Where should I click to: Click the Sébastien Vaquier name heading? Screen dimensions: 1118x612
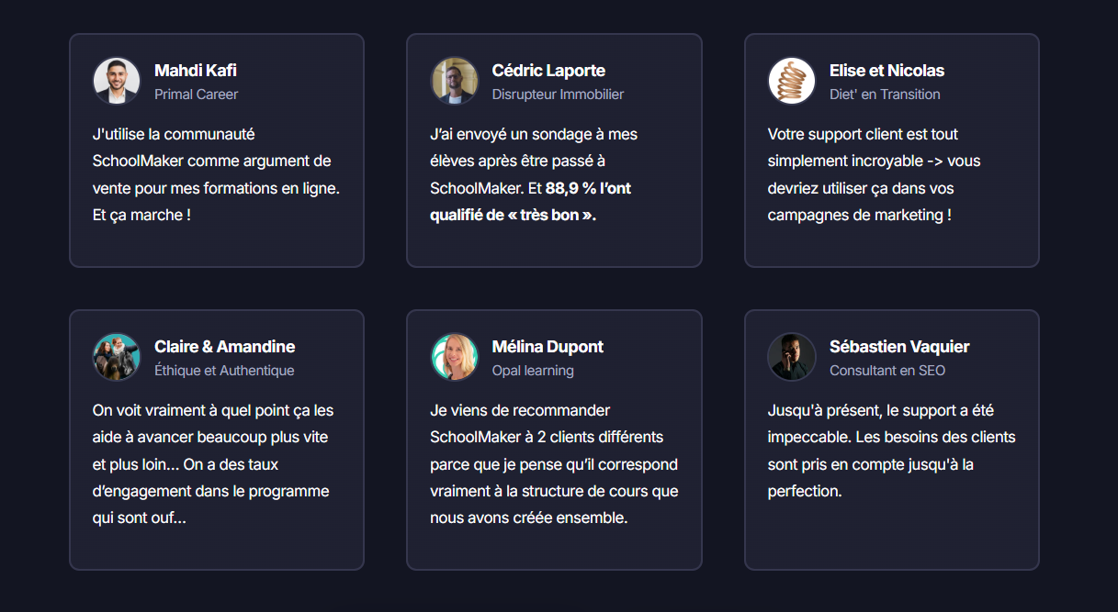[x=899, y=347]
